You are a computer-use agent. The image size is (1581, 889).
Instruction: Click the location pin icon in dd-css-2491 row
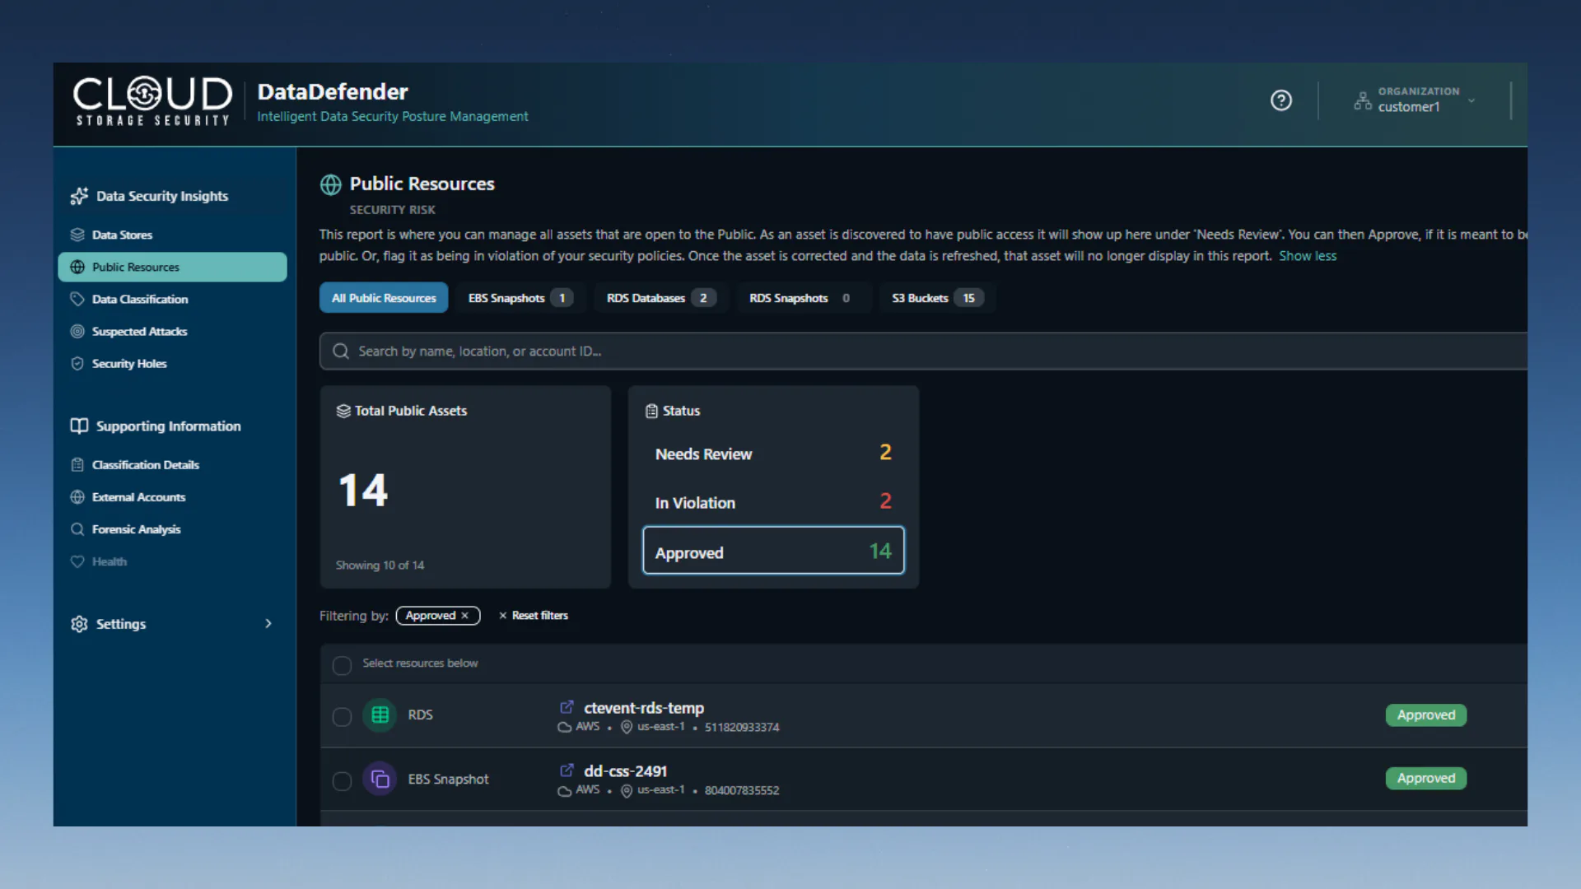[627, 790]
